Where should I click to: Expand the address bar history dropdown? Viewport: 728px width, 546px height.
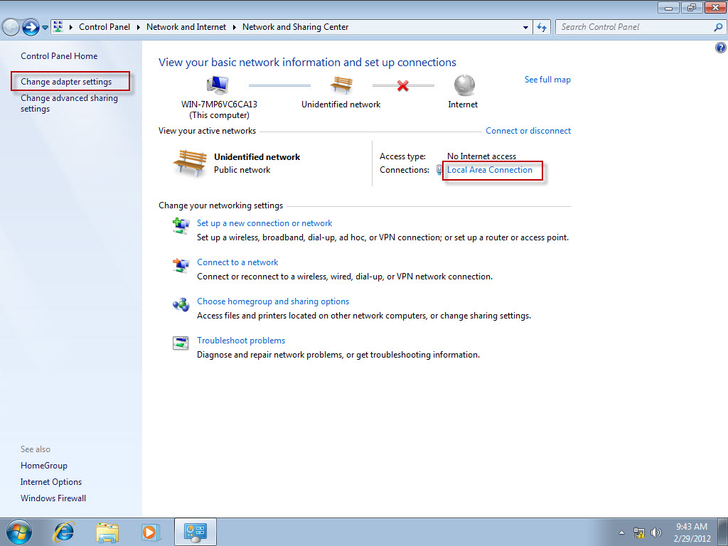[x=525, y=26]
